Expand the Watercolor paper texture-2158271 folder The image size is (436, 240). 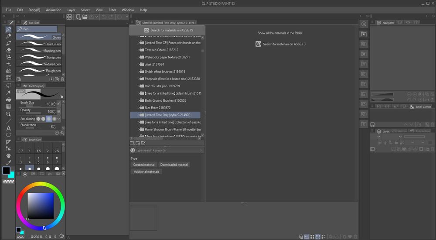139,57
